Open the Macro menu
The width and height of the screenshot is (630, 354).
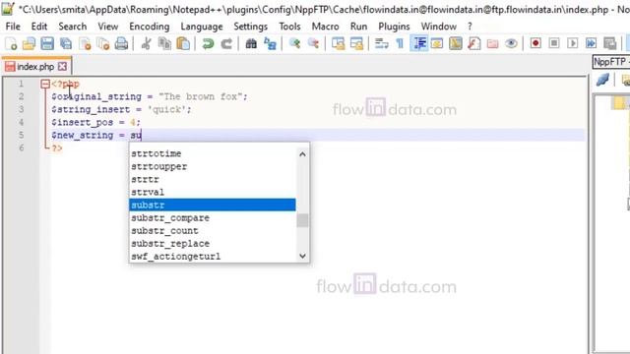point(325,27)
